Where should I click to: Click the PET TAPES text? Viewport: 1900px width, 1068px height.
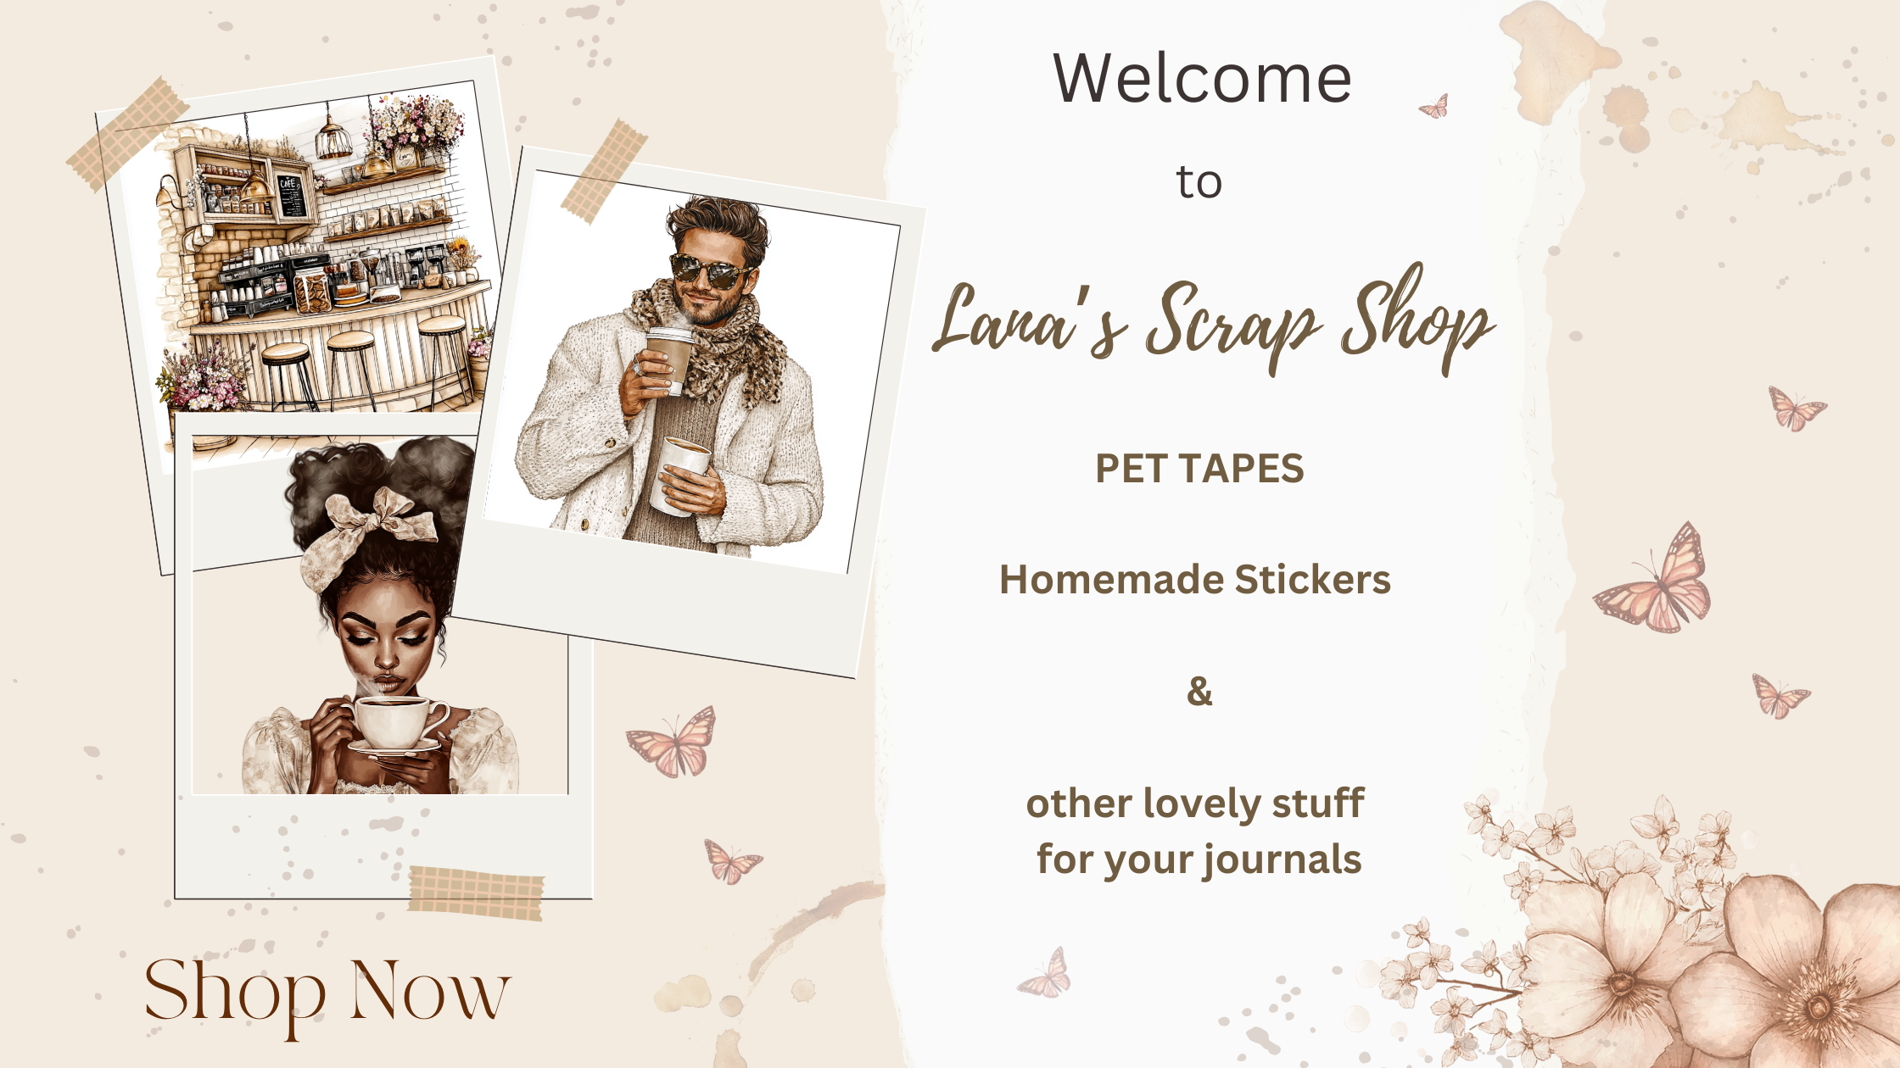[x=1199, y=469]
